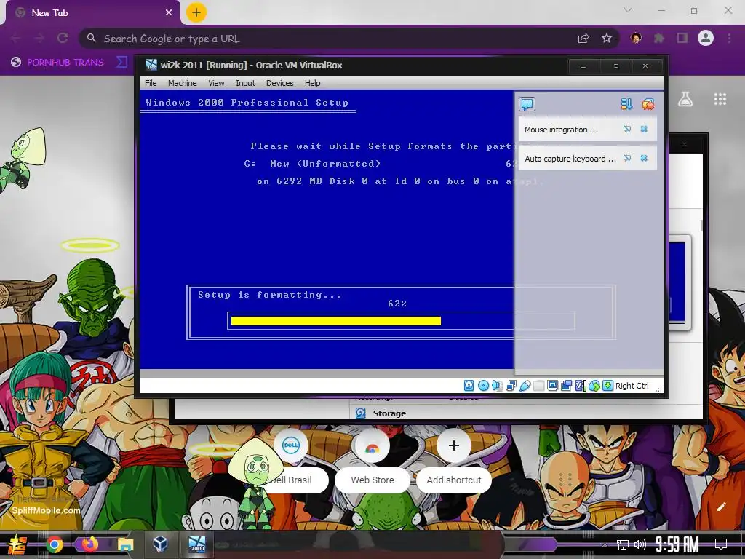Open Firefox from the taskbar

pyautogui.click(x=89, y=544)
